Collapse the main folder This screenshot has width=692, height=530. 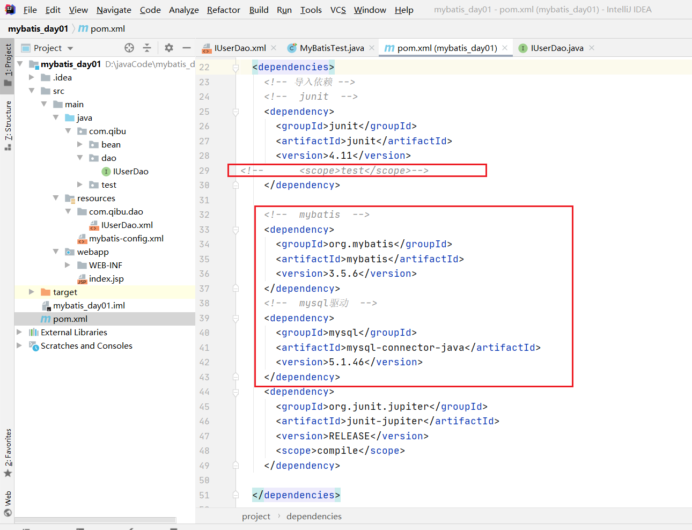point(44,104)
